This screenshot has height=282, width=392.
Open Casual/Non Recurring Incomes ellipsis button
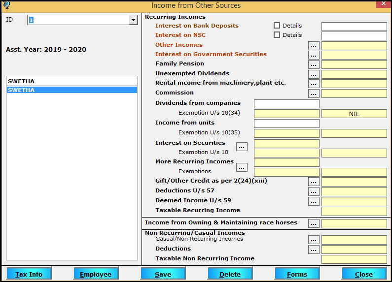tap(314, 240)
